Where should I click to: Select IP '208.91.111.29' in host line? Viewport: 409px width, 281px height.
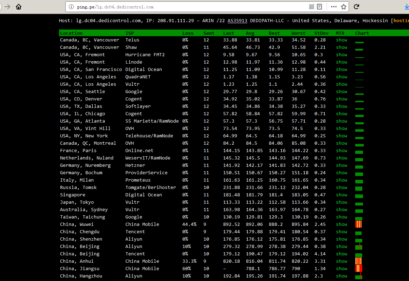[176, 21]
